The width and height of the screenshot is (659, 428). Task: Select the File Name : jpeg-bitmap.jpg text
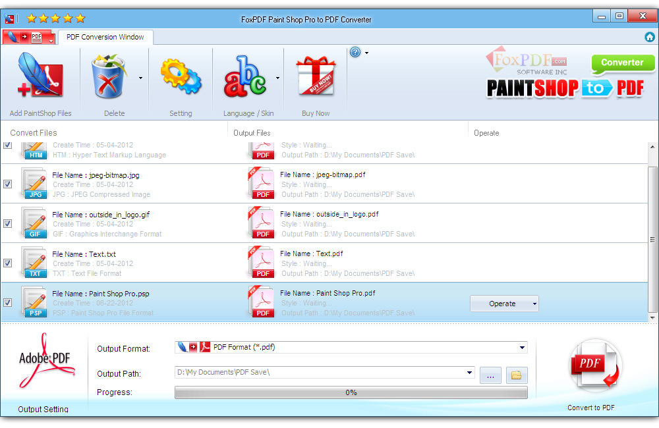[x=96, y=175]
